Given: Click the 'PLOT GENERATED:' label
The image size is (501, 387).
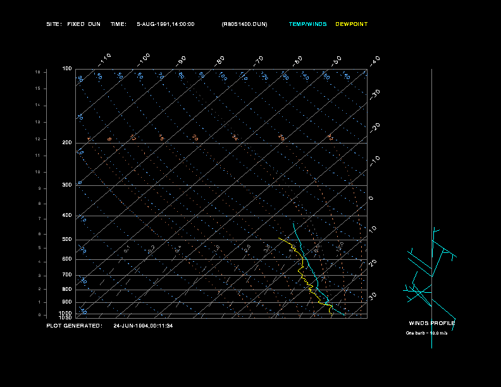Looking at the screenshot, I should click(75, 326).
